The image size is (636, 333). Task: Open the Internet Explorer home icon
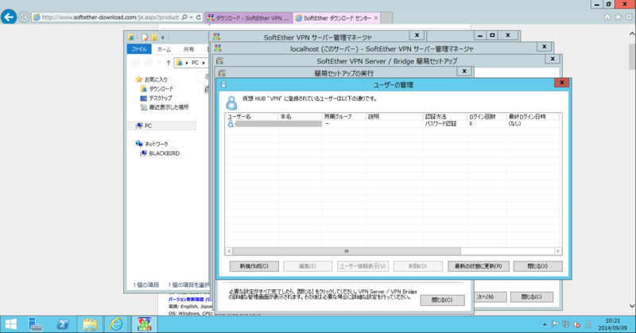[607, 17]
